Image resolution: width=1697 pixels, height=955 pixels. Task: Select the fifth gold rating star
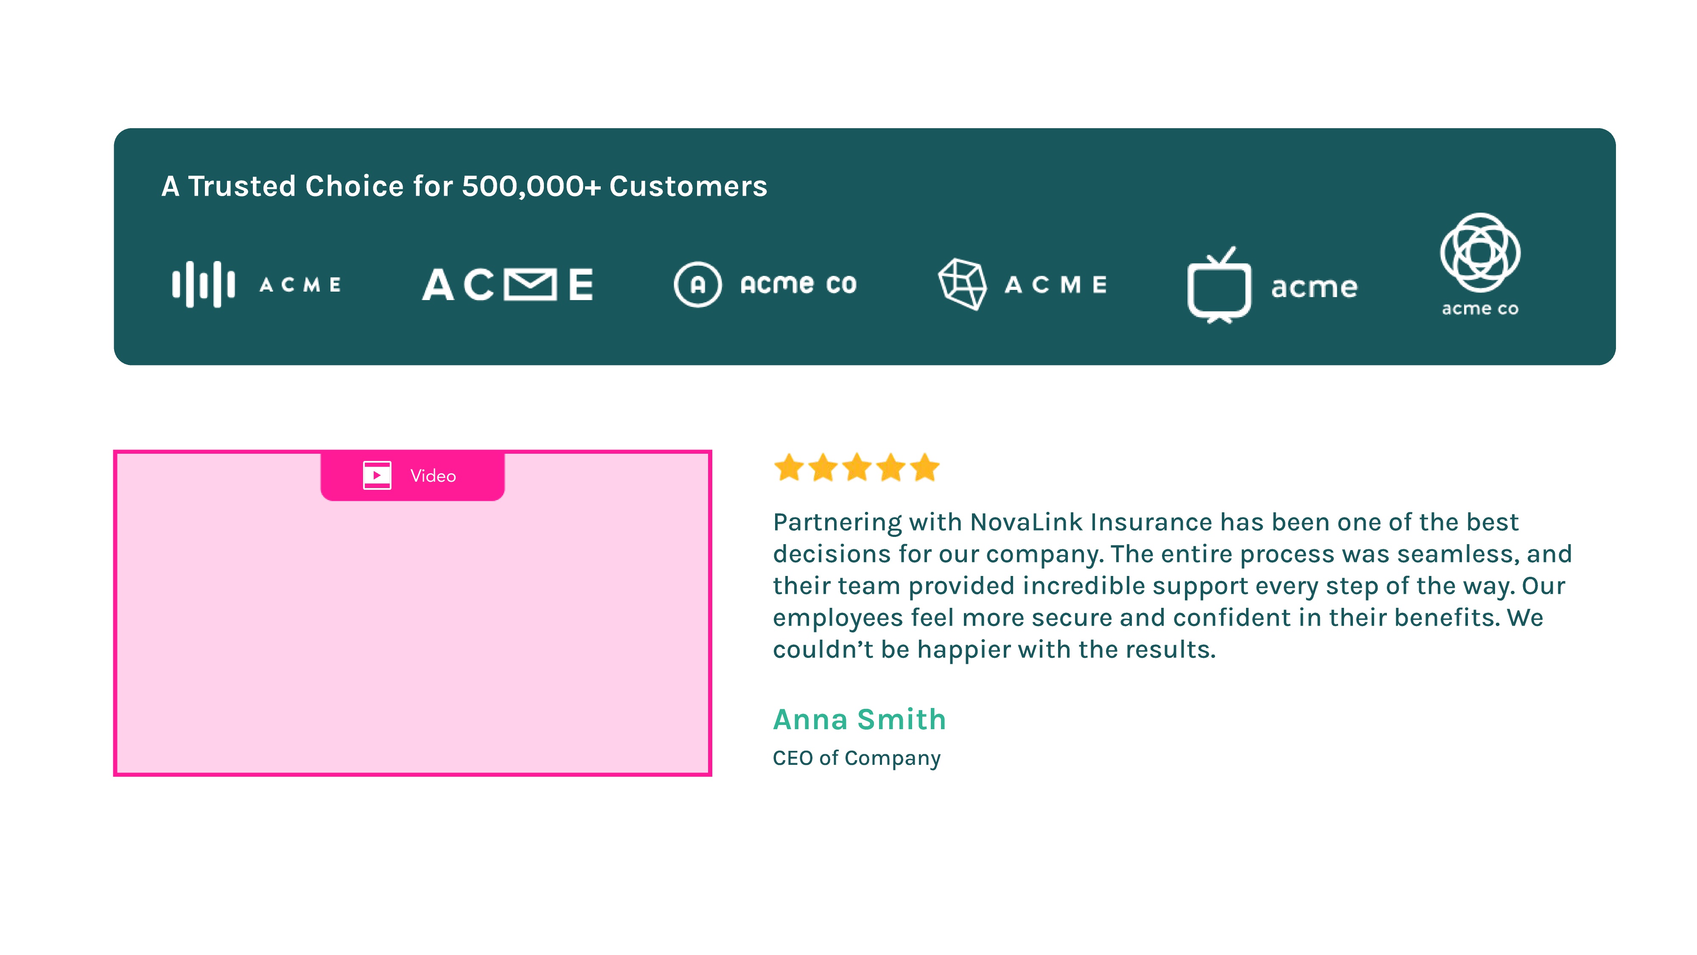click(925, 468)
